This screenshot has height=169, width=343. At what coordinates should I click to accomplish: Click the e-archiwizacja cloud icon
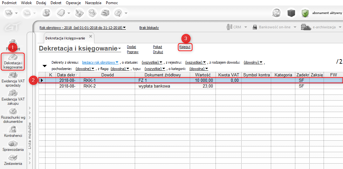(306, 27)
